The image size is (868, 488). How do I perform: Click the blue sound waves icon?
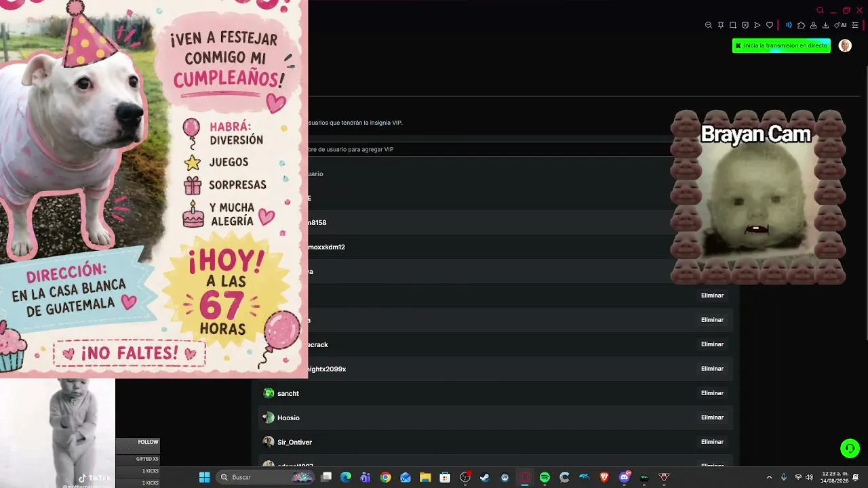tap(789, 25)
